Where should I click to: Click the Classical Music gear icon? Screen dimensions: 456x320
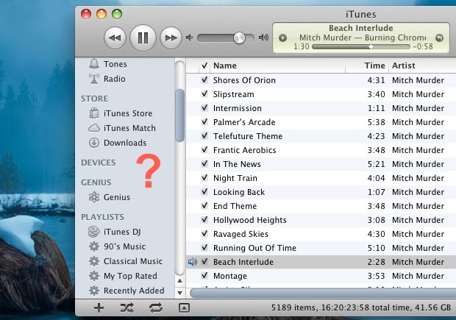[x=94, y=261]
